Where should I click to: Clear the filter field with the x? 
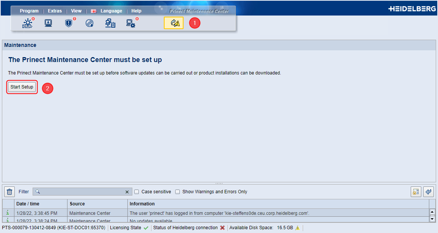coord(127,192)
